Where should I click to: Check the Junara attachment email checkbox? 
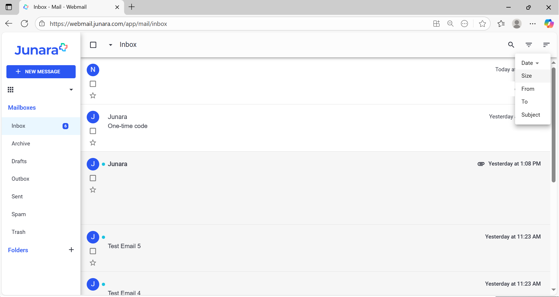pyautogui.click(x=93, y=178)
